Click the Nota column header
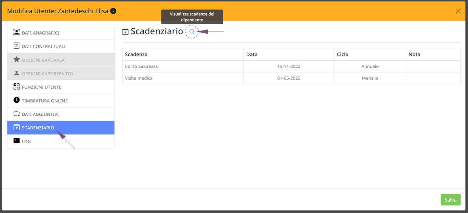This screenshot has height=213, width=468. pyautogui.click(x=433, y=54)
